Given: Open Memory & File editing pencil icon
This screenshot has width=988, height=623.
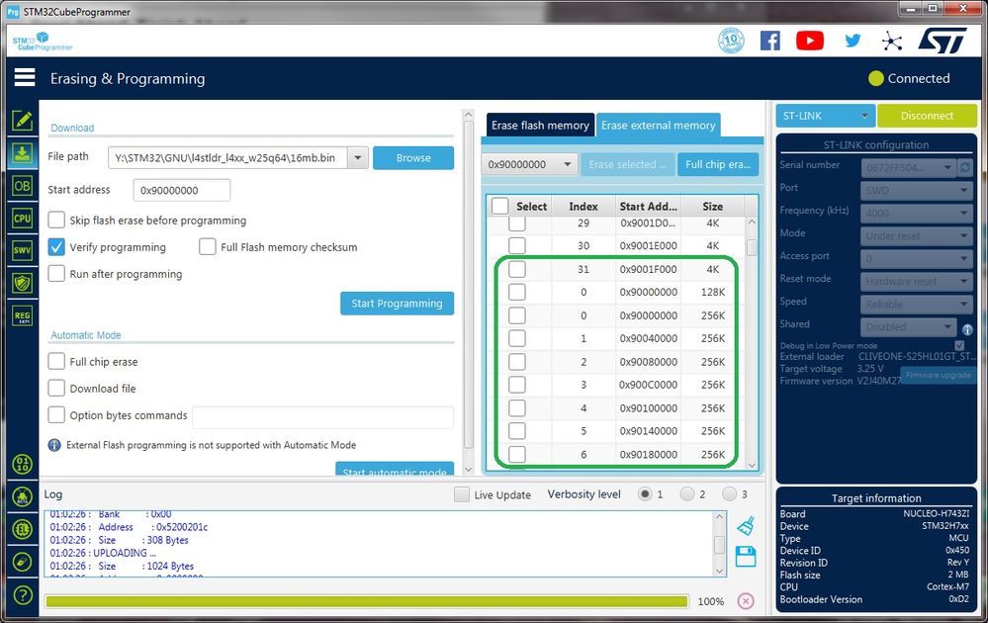Looking at the screenshot, I should pyautogui.click(x=23, y=120).
